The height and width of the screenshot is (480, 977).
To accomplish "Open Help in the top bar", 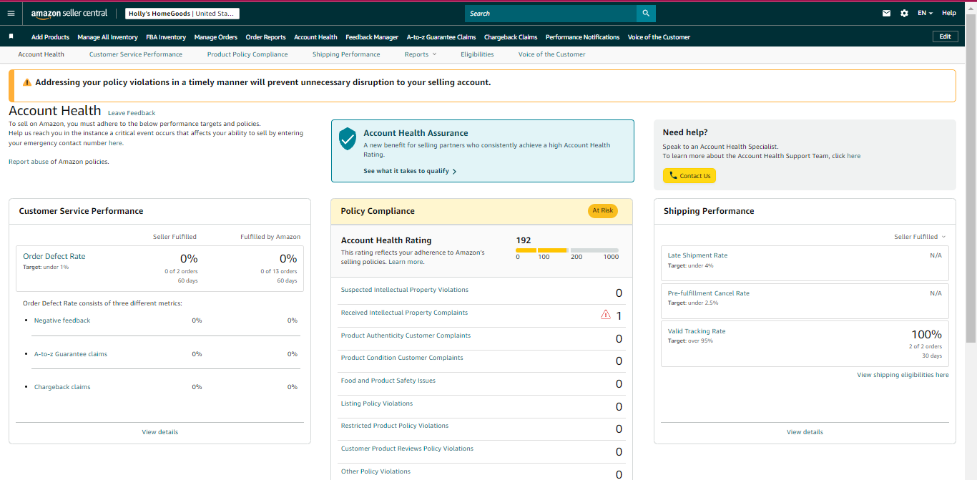I will pos(948,14).
